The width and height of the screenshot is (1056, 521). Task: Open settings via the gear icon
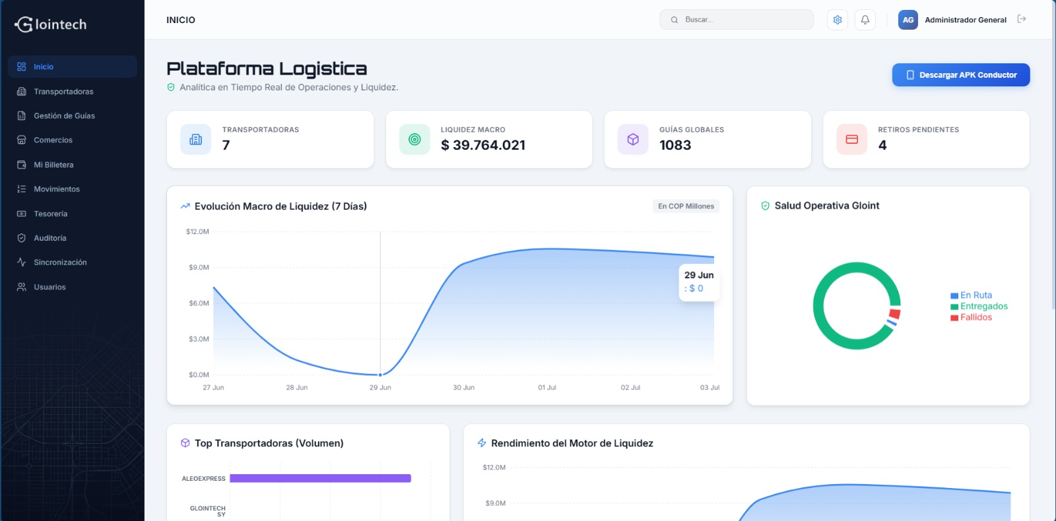(838, 20)
